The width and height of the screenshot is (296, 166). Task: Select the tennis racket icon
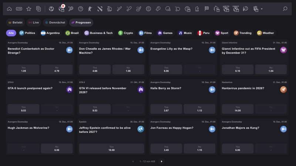pos(71,9)
